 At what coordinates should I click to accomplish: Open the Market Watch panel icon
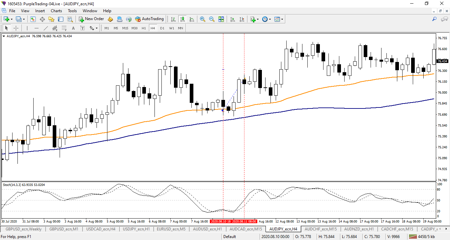33,19
